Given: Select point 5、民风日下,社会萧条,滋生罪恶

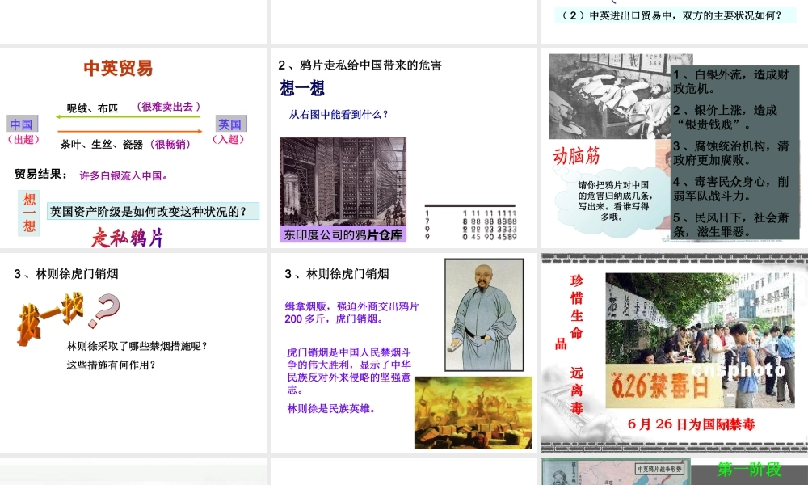Looking at the screenshot, I should click(x=731, y=225).
